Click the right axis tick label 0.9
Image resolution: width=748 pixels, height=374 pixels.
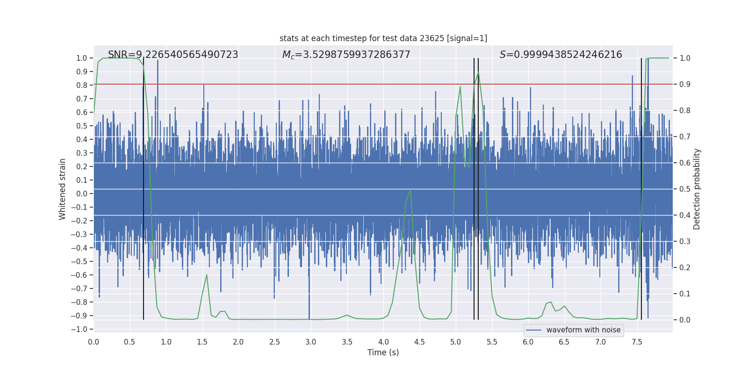(685, 85)
